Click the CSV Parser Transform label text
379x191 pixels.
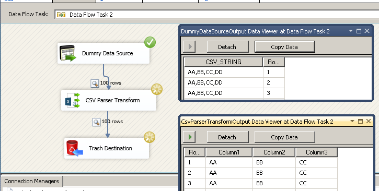click(x=112, y=100)
